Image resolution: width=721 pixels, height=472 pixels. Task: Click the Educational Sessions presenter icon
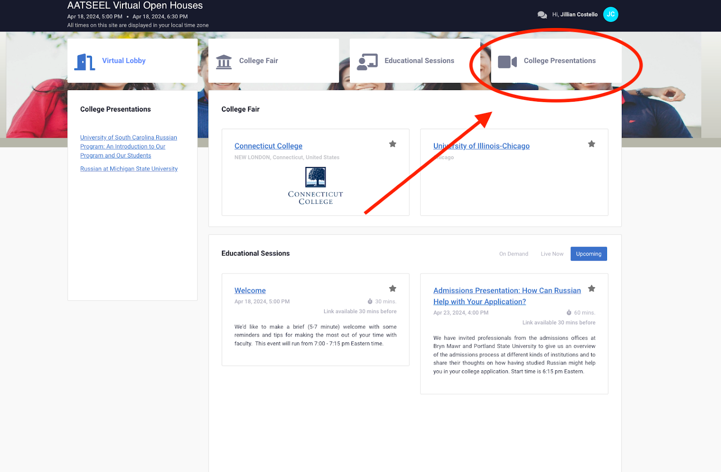367,62
